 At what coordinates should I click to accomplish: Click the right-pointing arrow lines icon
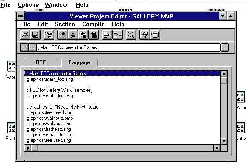pos(107,35)
